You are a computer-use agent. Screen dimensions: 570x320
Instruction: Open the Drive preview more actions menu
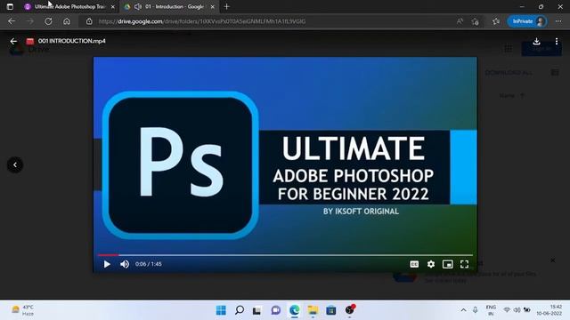556,41
